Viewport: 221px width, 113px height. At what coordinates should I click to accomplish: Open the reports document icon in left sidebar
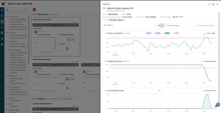pyautogui.click(x=2, y=33)
